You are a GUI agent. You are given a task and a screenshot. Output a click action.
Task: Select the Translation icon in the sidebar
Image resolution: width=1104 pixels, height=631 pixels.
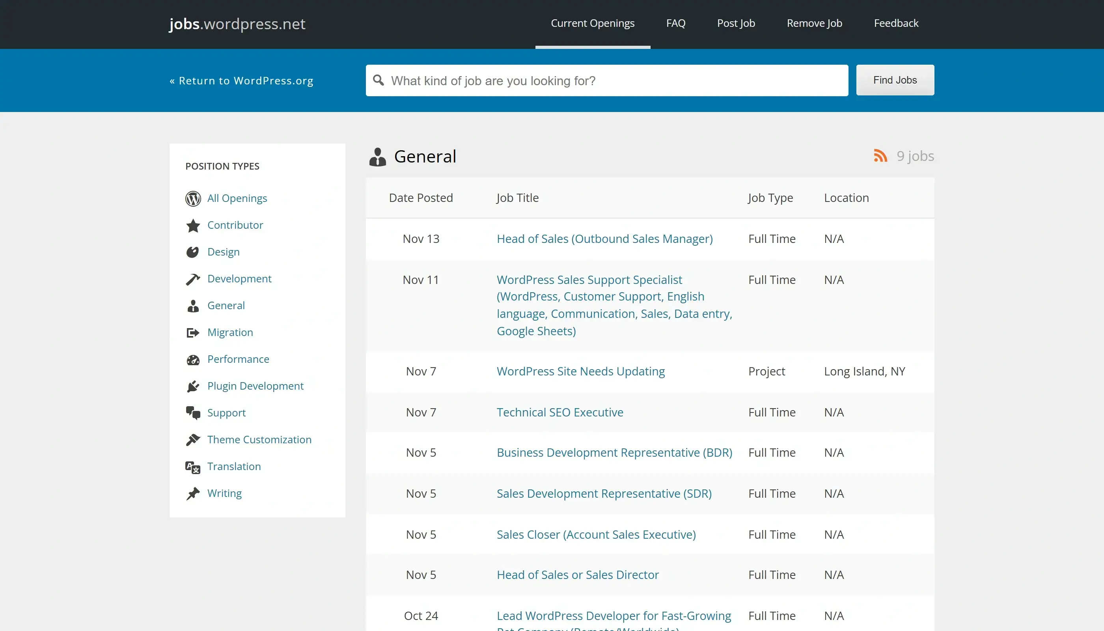(193, 467)
